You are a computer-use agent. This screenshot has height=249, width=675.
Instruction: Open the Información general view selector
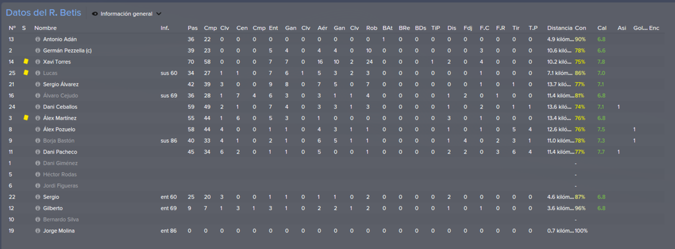[x=127, y=14]
